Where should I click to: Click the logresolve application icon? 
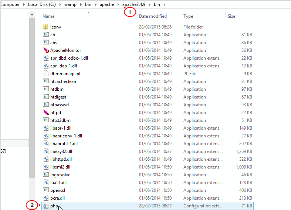click(45, 174)
